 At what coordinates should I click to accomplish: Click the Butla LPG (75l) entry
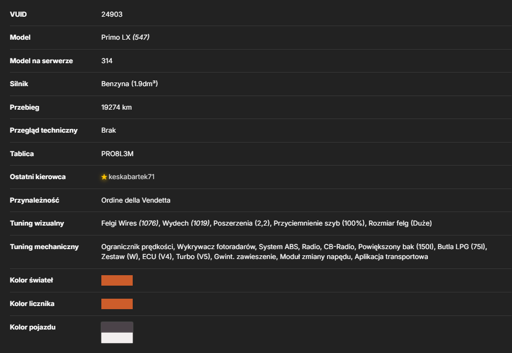(462, 246)
